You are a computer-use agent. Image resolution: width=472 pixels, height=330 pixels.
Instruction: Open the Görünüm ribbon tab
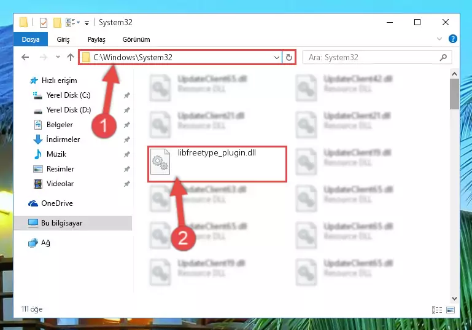(x=136, y=39)
